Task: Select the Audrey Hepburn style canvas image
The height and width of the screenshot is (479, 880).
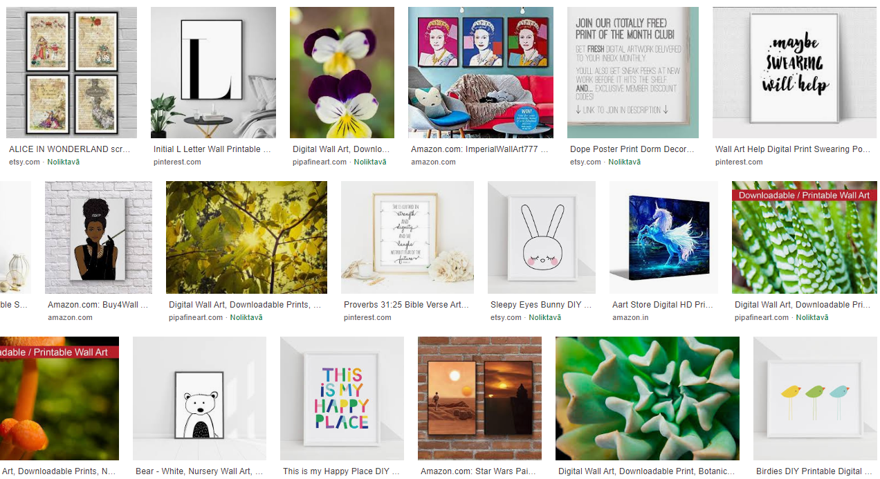Action: click(x=98, y=238)
